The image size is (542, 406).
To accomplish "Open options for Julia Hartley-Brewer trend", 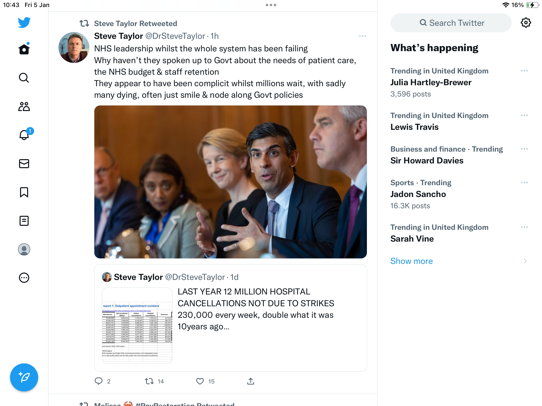I will pyautogui.click(x=524, y=71).
